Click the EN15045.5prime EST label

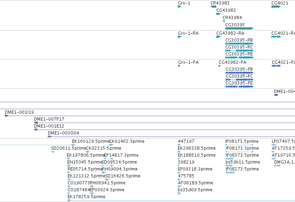85,162
